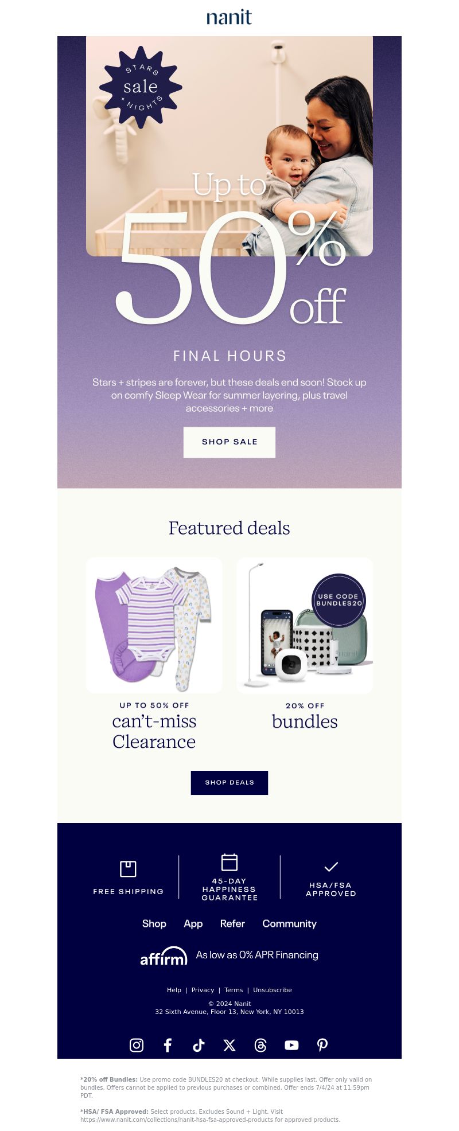Select the 45-day guarantee calendar icon
This screenshot has width=459, height=1131.
pyautogui.click(x=229, y=862)
